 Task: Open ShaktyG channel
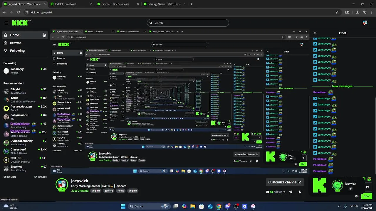[x=25, y=168]
